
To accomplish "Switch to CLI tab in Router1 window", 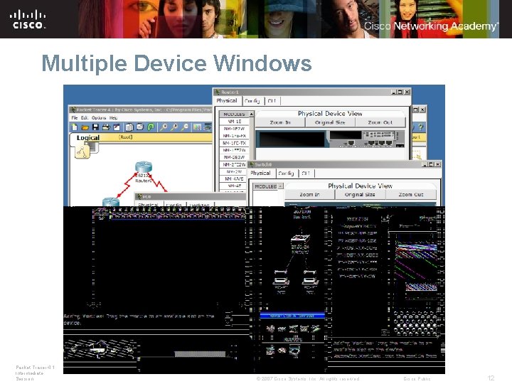I will (x=272, y=101).
